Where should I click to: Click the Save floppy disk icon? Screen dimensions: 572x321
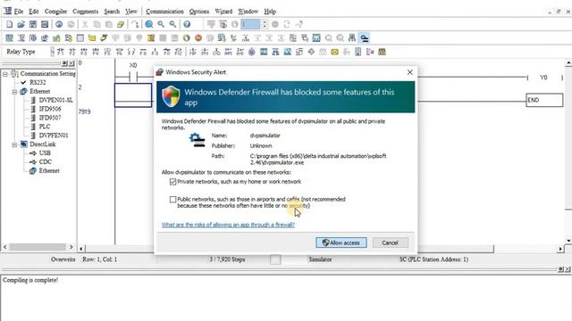pyautogui.click(x=33, y=24)
